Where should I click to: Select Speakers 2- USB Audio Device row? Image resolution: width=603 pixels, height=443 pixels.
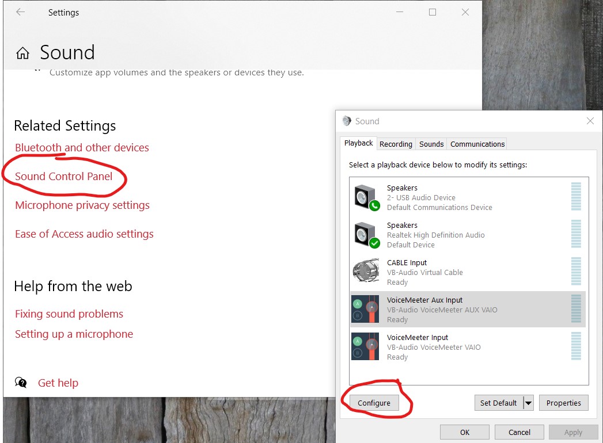[468, 197]
